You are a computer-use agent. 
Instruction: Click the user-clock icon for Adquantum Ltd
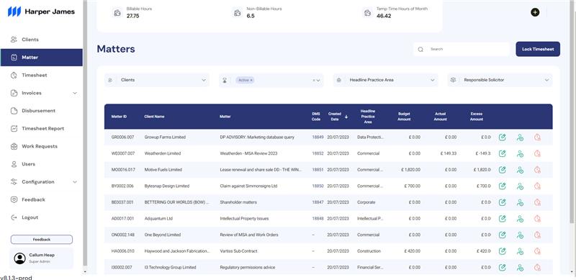point(520,219)
